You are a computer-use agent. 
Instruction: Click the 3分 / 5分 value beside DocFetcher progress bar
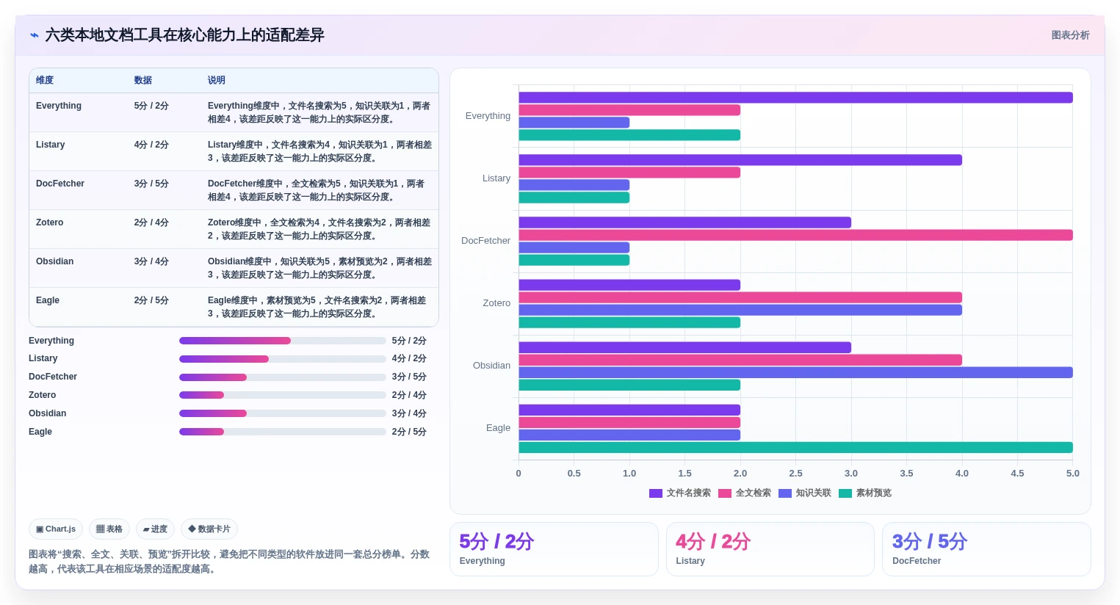tap(409, 377)
